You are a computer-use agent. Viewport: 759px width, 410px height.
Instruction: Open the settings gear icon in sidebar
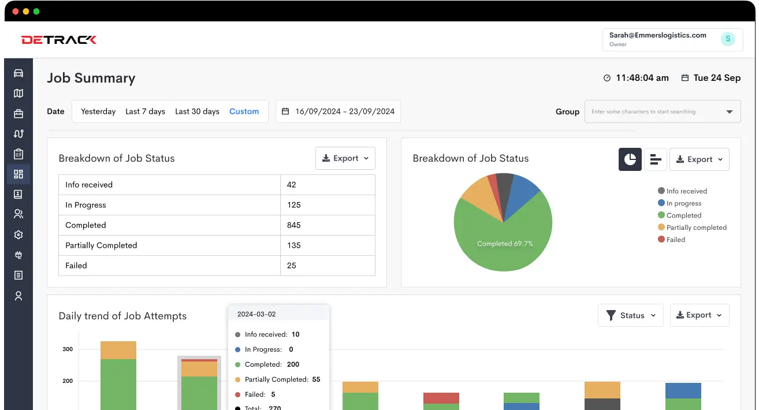18,235
